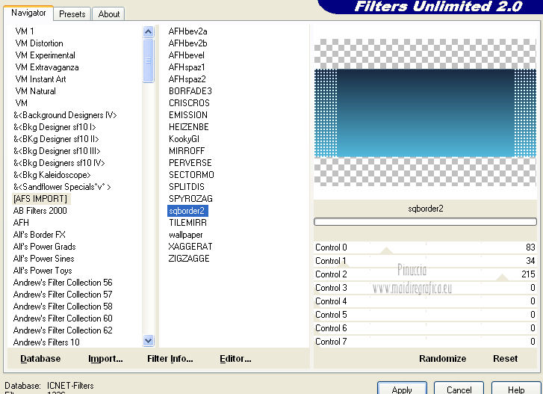Select the AFH category
Screen dimensions: 543x394
click(x=21, y=223)
